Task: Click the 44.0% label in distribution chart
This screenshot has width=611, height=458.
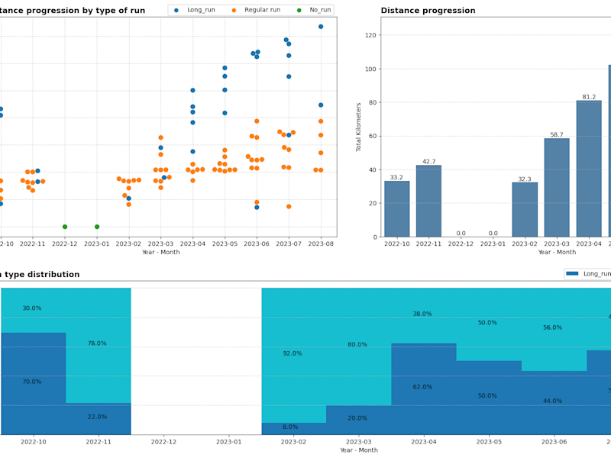Action: [x=552, y=401]
